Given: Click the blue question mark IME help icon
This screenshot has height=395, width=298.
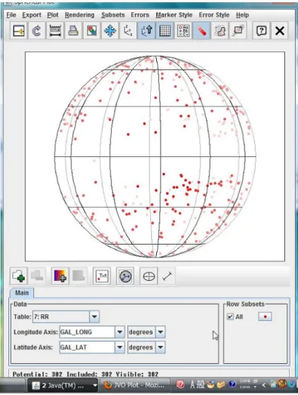Looking at the screenshot, I should [x=232, y=384].
